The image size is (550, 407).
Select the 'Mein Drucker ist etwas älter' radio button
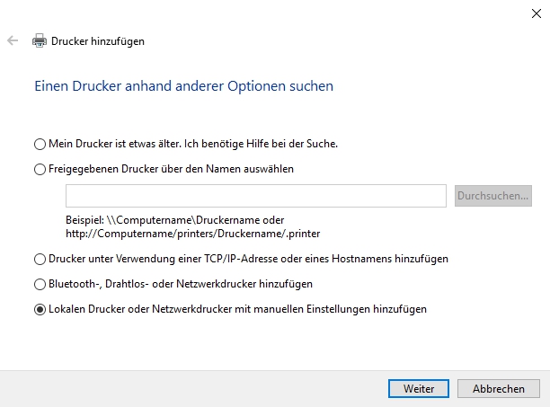[x=39, y=144]
